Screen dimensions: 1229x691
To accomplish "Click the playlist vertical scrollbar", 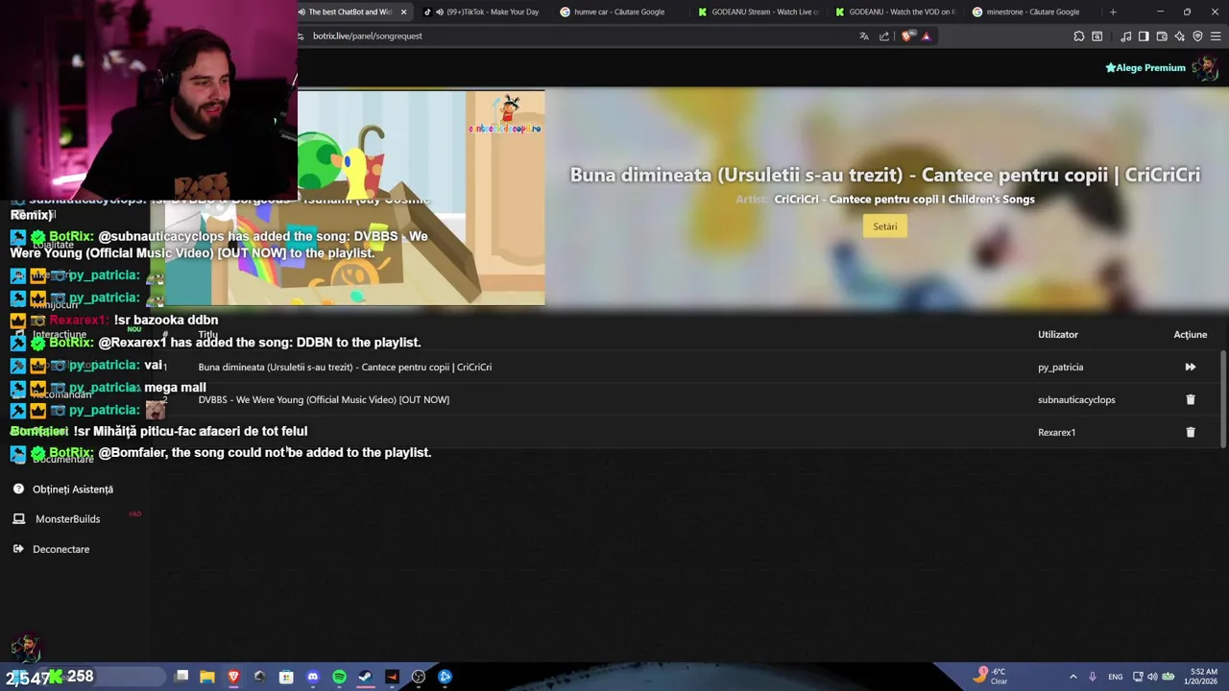I will [x=1223, y=398].
